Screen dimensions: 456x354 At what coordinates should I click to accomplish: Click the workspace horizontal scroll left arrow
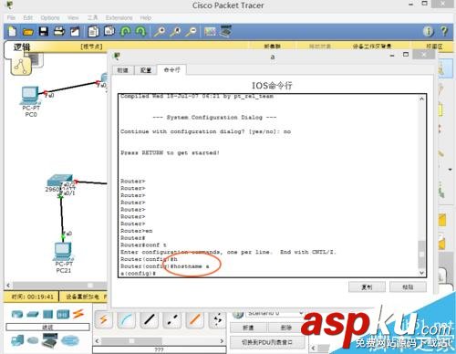[x=8, y=286]
